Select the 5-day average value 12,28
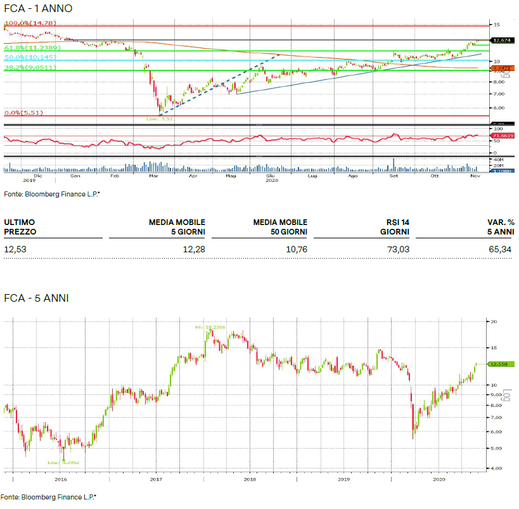This screenshot has width=519, height=509. pyautogui.click(x=194, y=249)
